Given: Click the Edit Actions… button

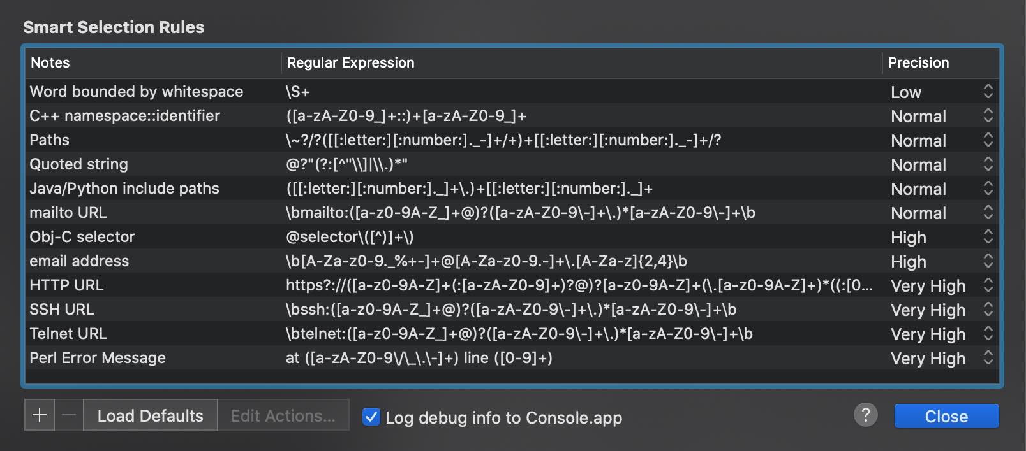Looking at the screenshot, I should tap(283, 415).
